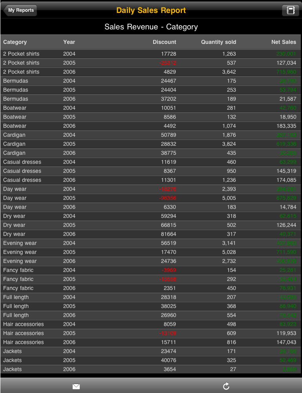Open the notebook icon in top bar

290,11
